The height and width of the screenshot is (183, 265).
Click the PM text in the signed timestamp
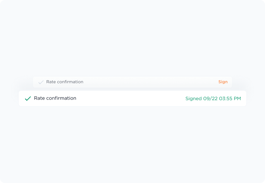(237, 99)
